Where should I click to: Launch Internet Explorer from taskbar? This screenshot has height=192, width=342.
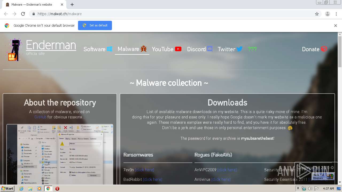pyautogui.click(x=21, y=189)
